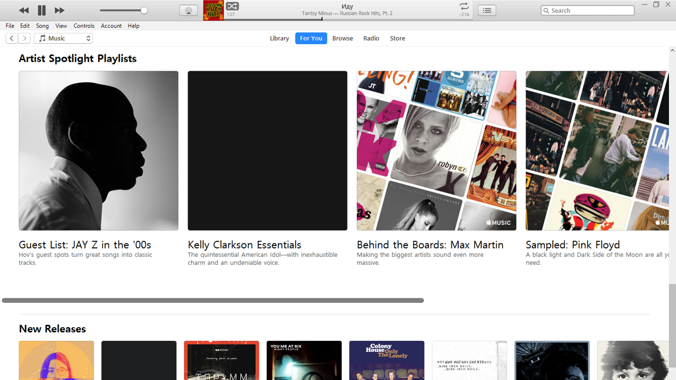Click the 'Making the biggest artists' description
Screen dimensions: 676x380
coord(420,259)
